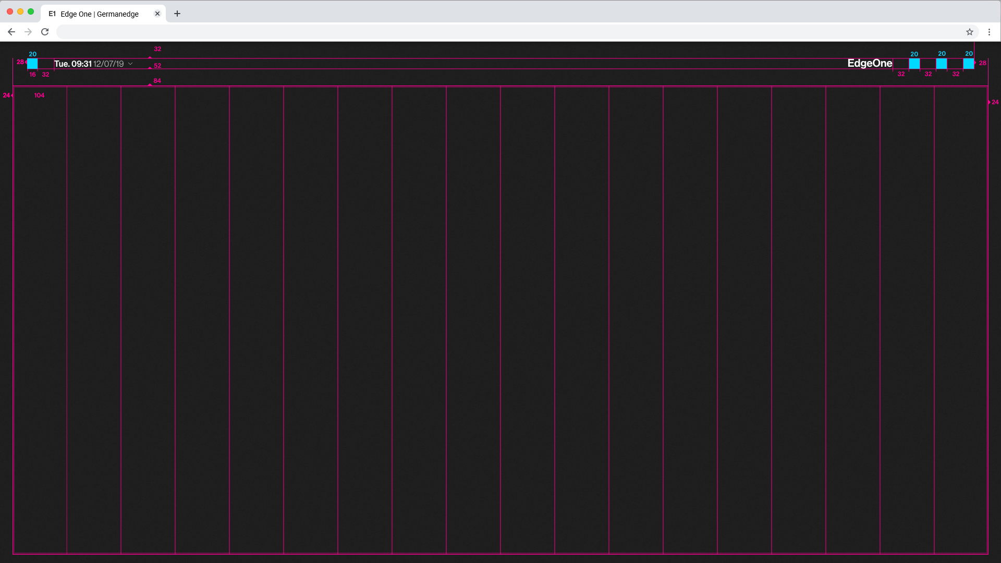Click the rightmost cyan header icon

[x=968, y=64]
